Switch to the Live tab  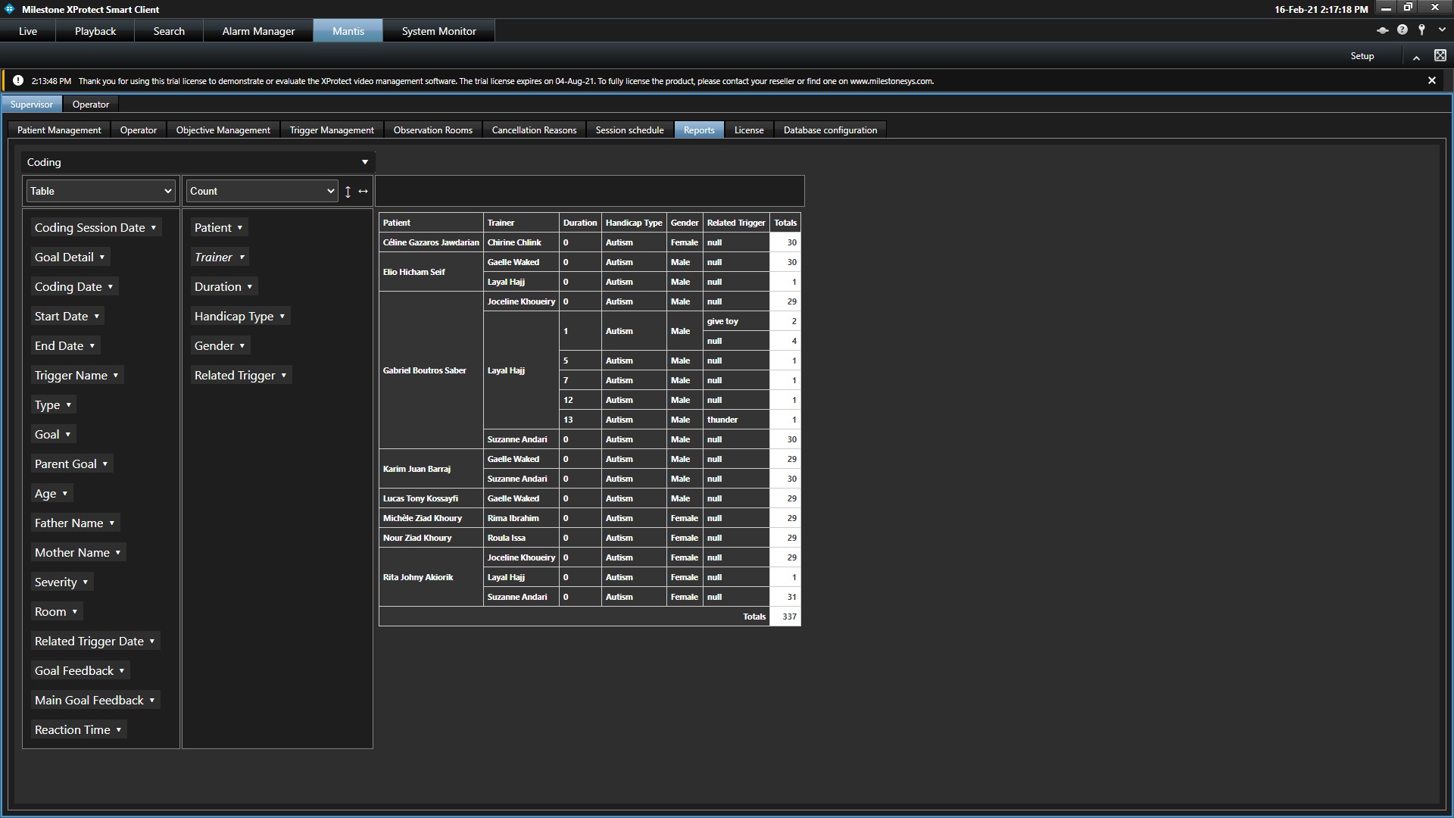click(28, 31)
